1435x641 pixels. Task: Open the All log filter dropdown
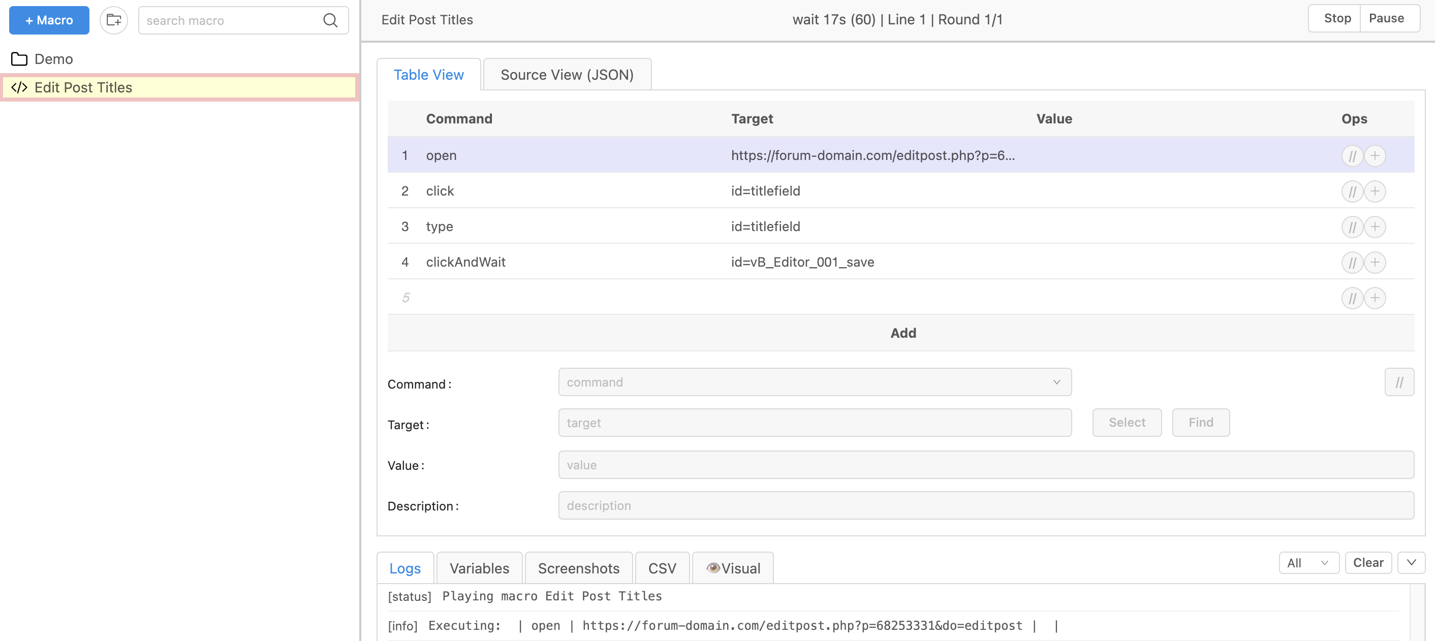[1308, 563]
